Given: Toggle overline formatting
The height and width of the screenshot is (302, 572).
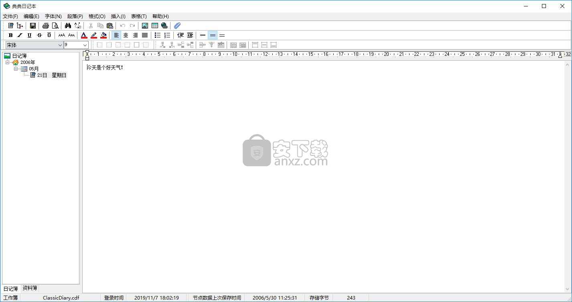Looking at the screenshot, I should click(49, 35).
